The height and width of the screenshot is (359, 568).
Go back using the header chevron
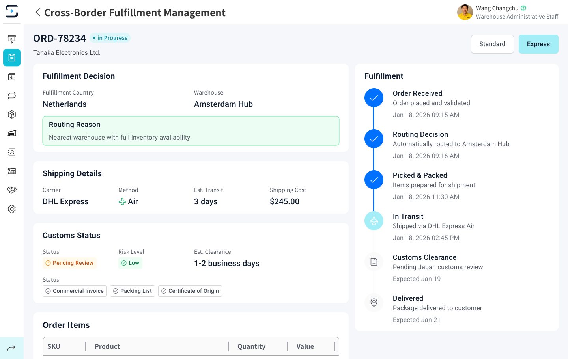[38, 13]
